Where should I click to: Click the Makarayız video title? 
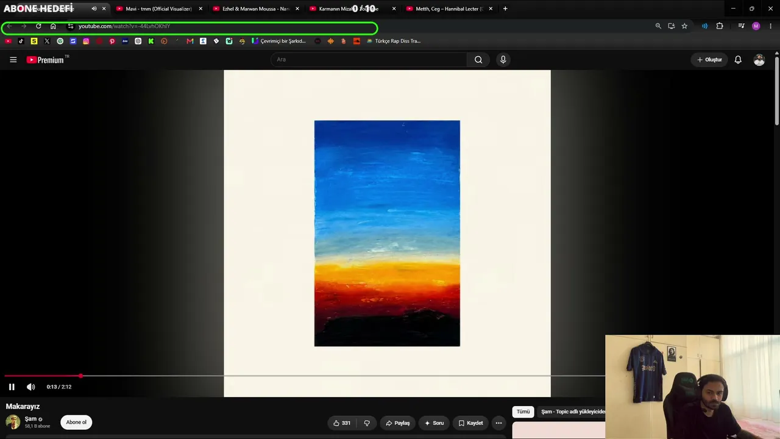23,406
